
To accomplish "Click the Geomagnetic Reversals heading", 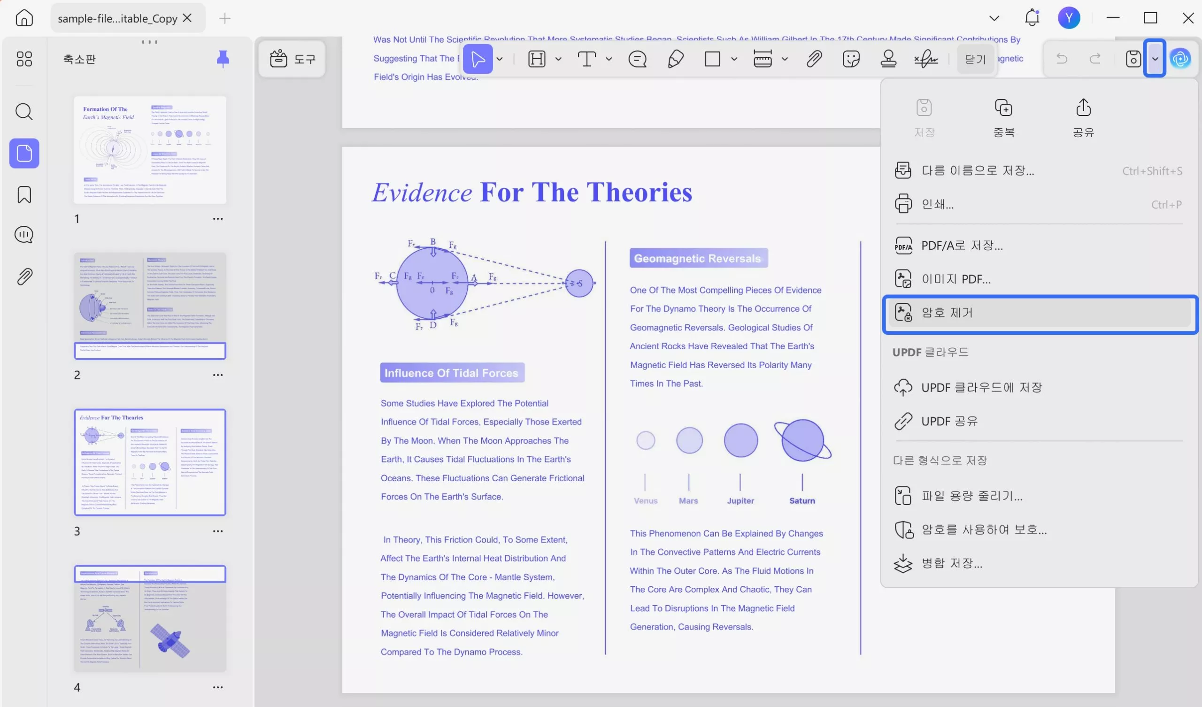I will (698, 258).
